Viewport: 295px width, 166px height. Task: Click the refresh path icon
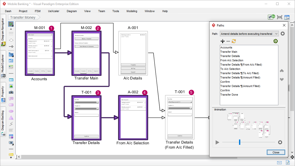[x=234, y=41]
